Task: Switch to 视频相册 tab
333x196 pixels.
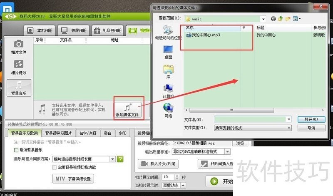Action: pos(139,30)
